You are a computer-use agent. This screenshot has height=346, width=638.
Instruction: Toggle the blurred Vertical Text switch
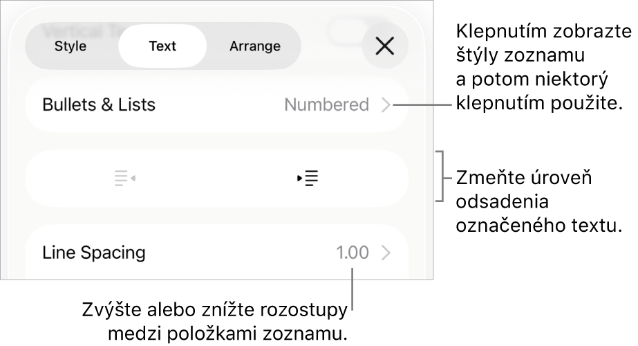point(353,29)
